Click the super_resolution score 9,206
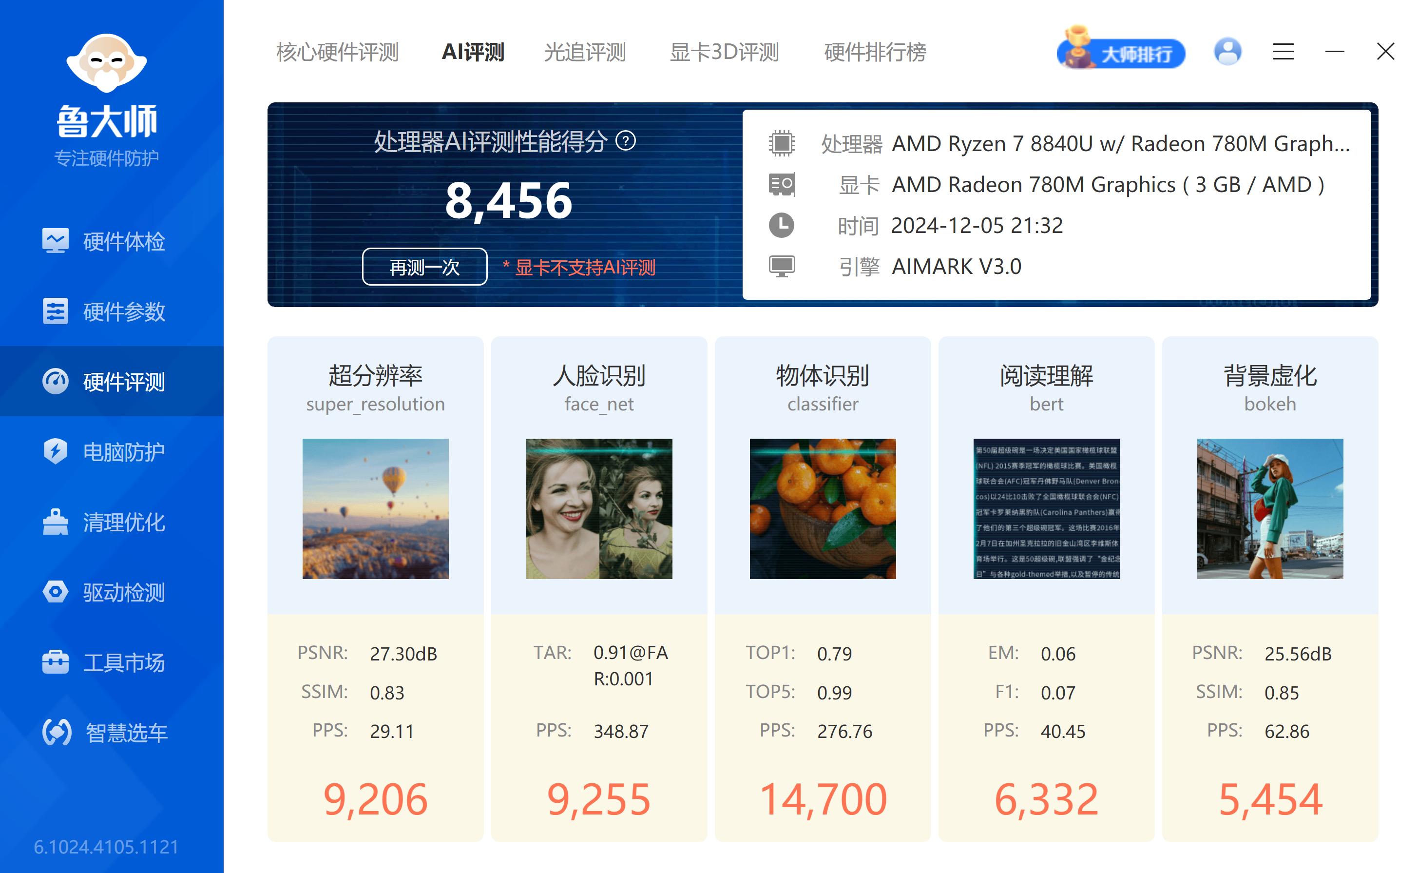The image size is (1418, 873). 375,800
